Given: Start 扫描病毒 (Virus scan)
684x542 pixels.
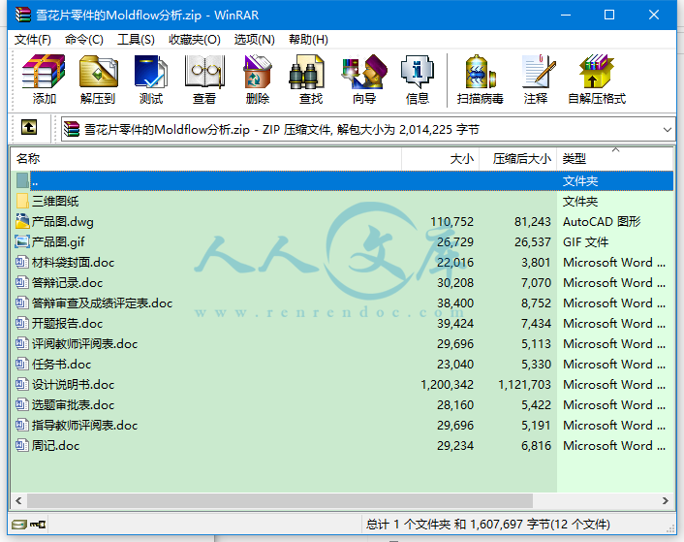Looking at the screenshot, I should coord(480,80).
